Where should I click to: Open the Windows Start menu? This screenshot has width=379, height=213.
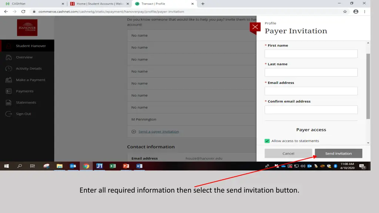7,166
